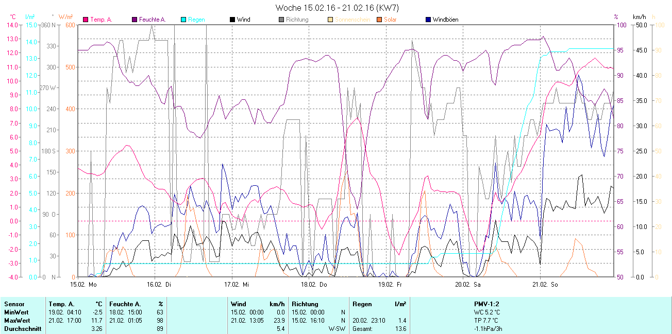Select the 'Wind' legend label
The height and width of the screenshot is (334, 672).
tap(243, 20)
